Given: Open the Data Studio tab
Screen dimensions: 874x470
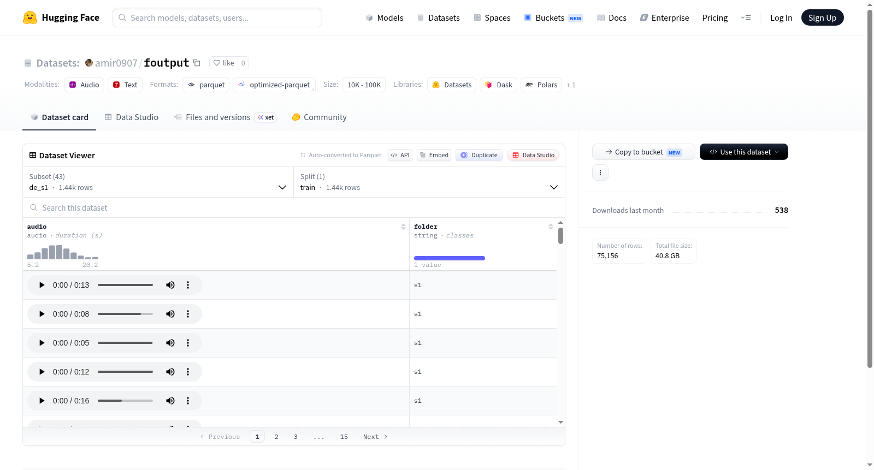Looking at the screenshot, I should tap(132, 117).
